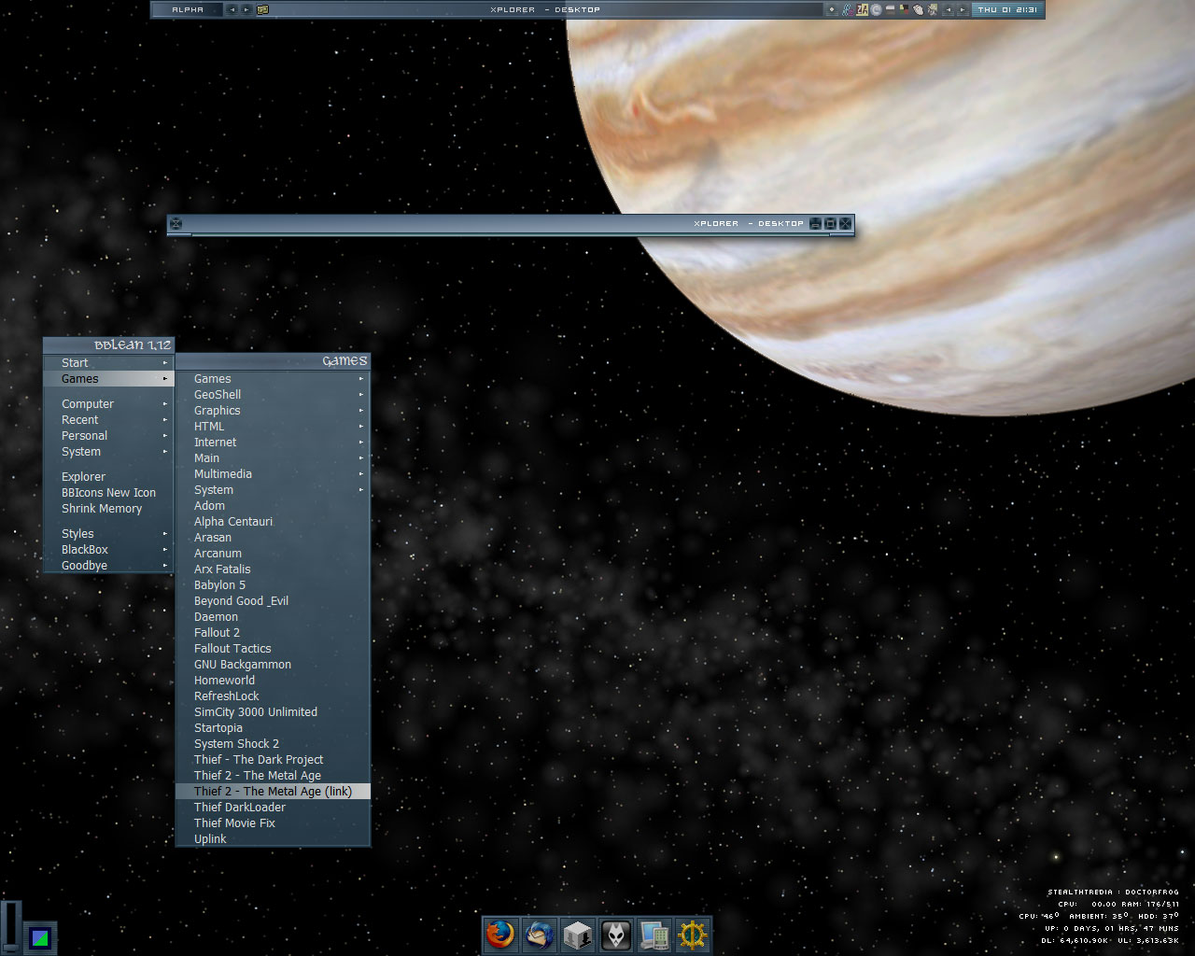Launch Fallout Tactics
The width and height of the screenshot is (1195, 956).
tap(274, 649)
